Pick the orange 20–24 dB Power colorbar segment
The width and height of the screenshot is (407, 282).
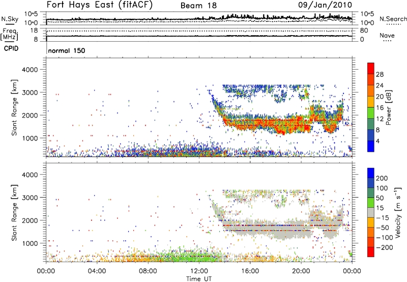[371, 91]
